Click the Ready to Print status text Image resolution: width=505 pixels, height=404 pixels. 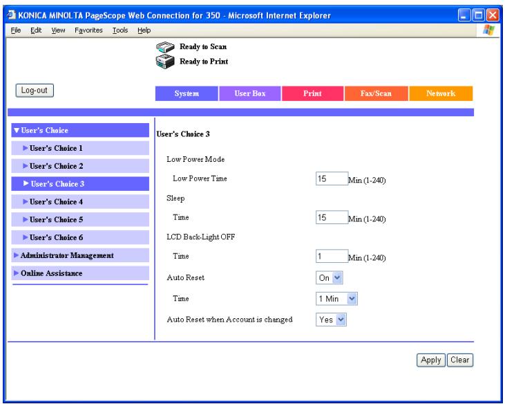pos(204,62)
